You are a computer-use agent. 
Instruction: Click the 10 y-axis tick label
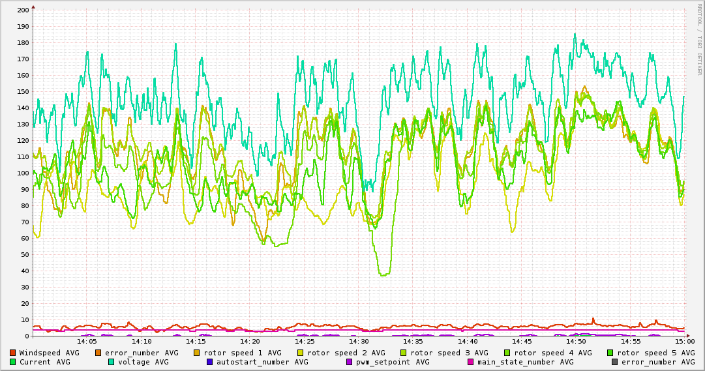25,319
